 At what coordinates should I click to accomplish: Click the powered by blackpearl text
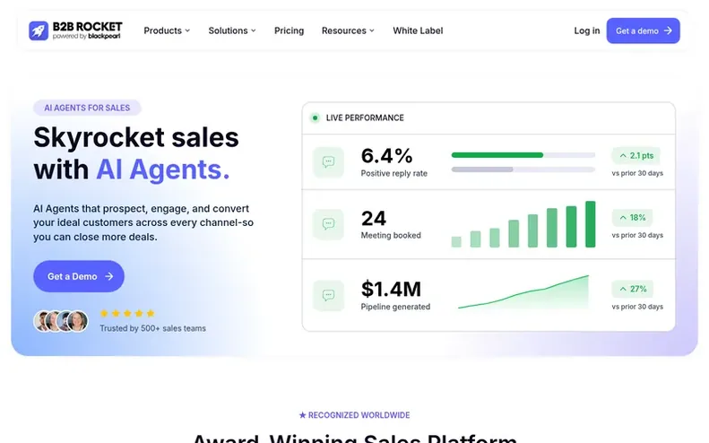click(x=86, y=36)
